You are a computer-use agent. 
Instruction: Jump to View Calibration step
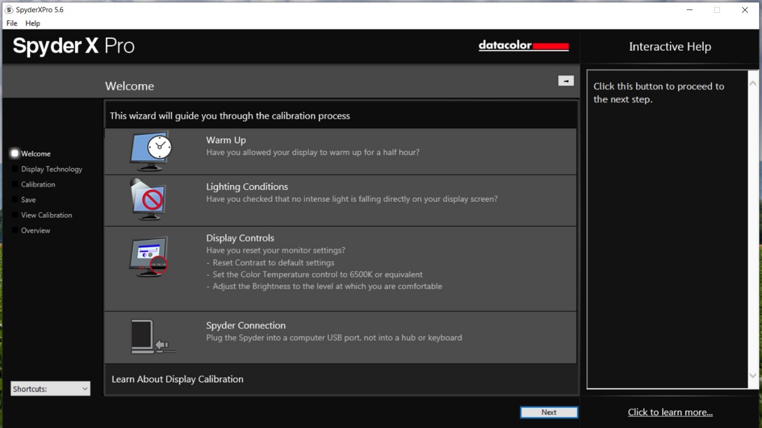[46, 216]
